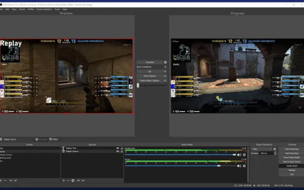
Task: Mute Mic/Aux speaker icon
Action: [239, 166]
